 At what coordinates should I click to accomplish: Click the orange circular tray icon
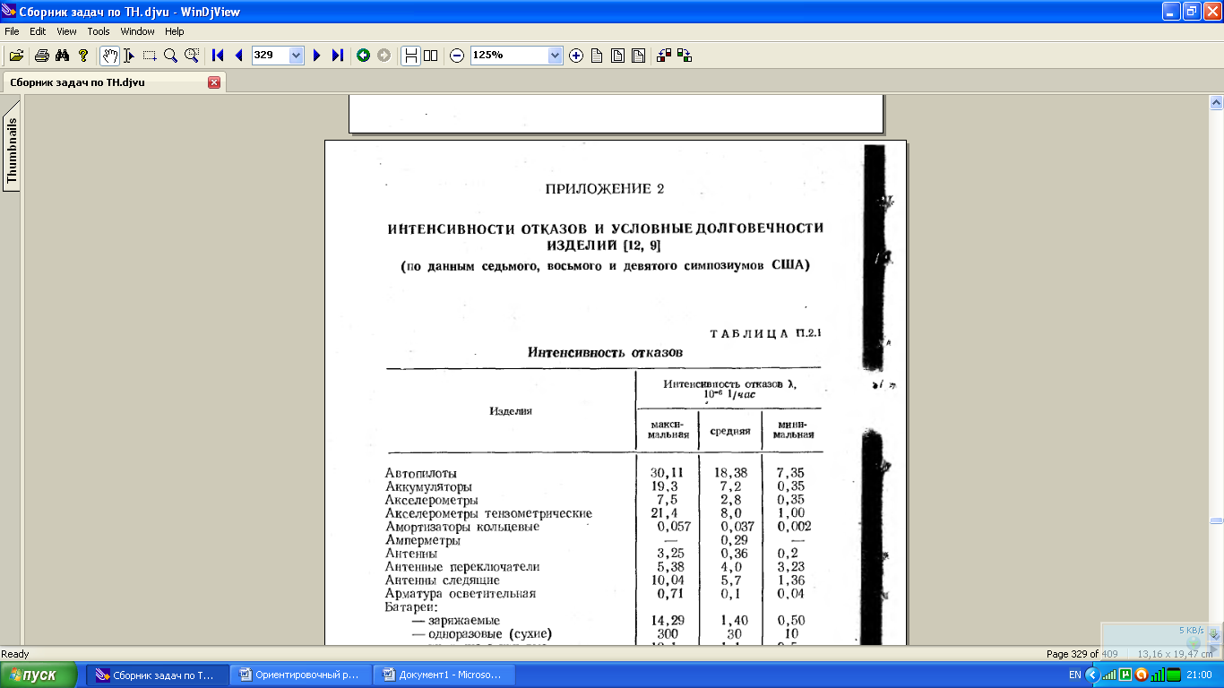click(x=1142, y=675)
